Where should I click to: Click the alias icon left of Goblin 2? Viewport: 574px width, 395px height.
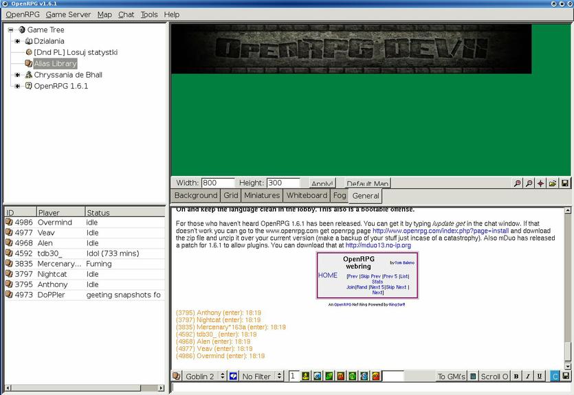coord(177,376)
